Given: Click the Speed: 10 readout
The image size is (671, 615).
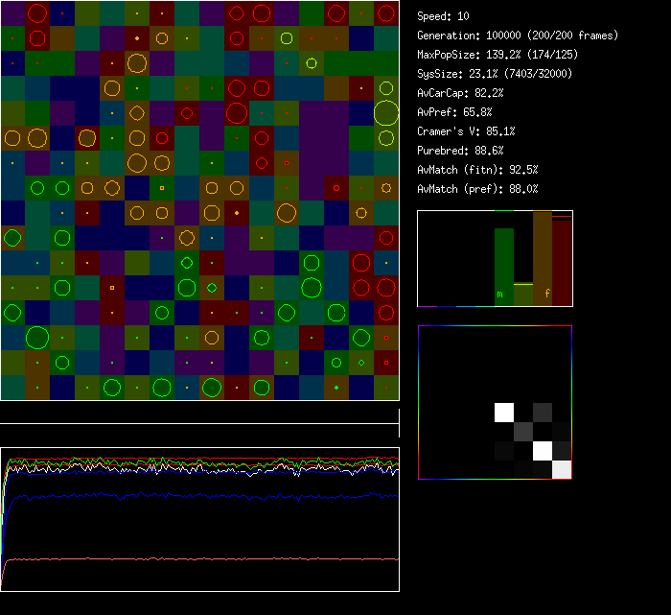Looking at the screenshot, I should [443, 16].
